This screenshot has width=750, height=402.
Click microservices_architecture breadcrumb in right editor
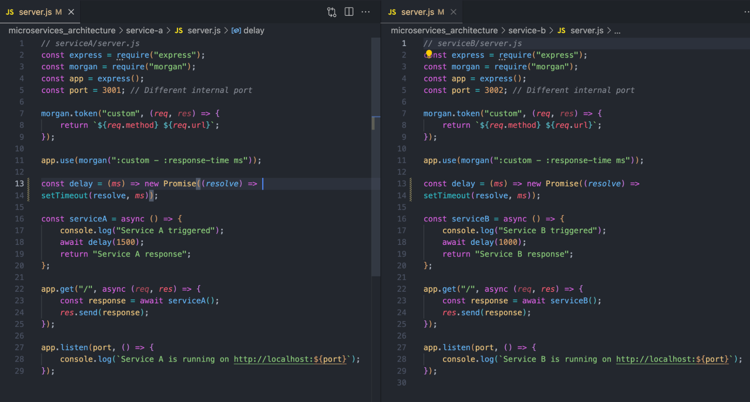pos(444,30)
